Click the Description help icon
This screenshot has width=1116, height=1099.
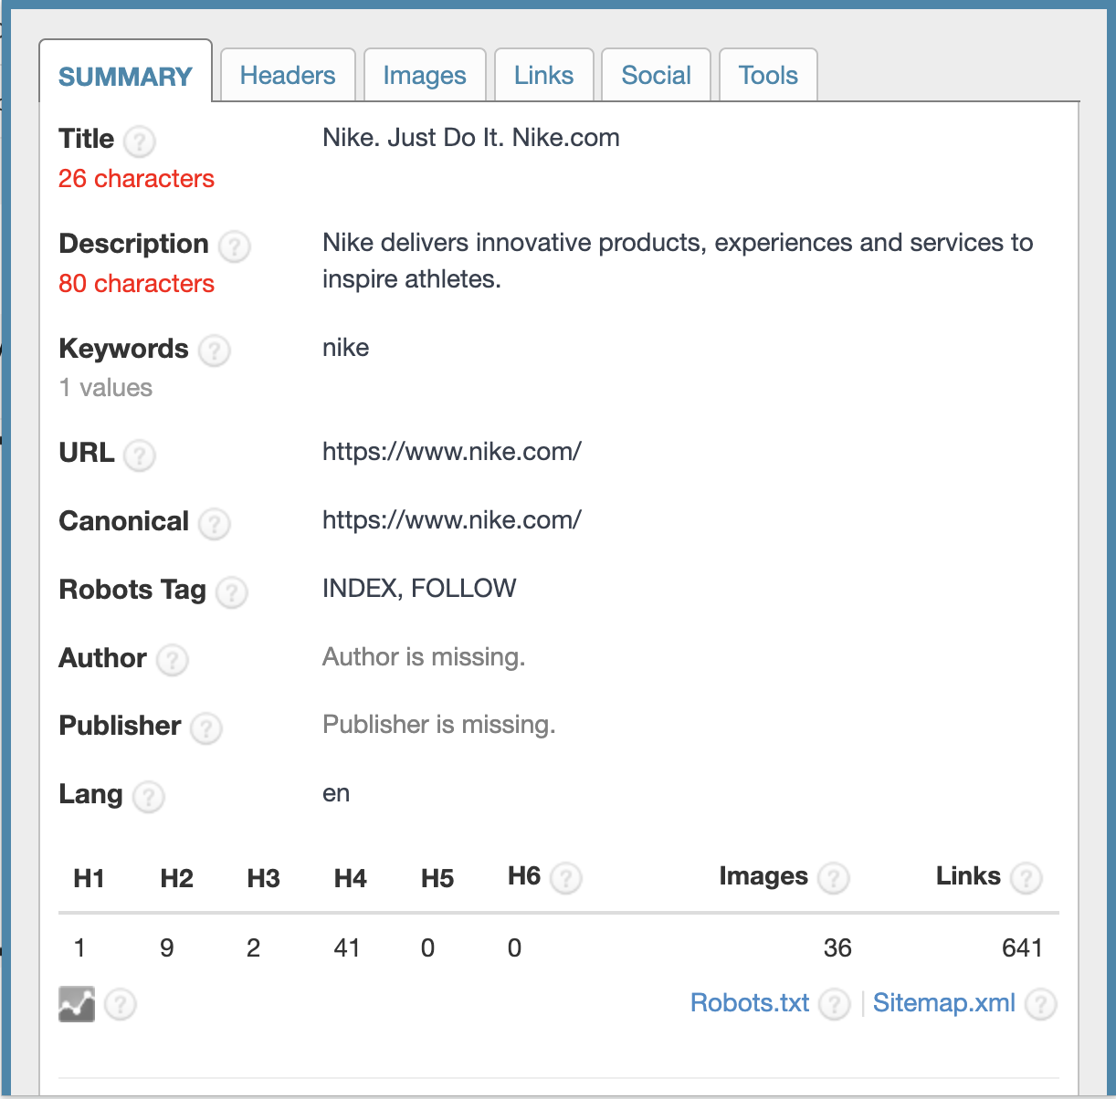coord(234,246)
